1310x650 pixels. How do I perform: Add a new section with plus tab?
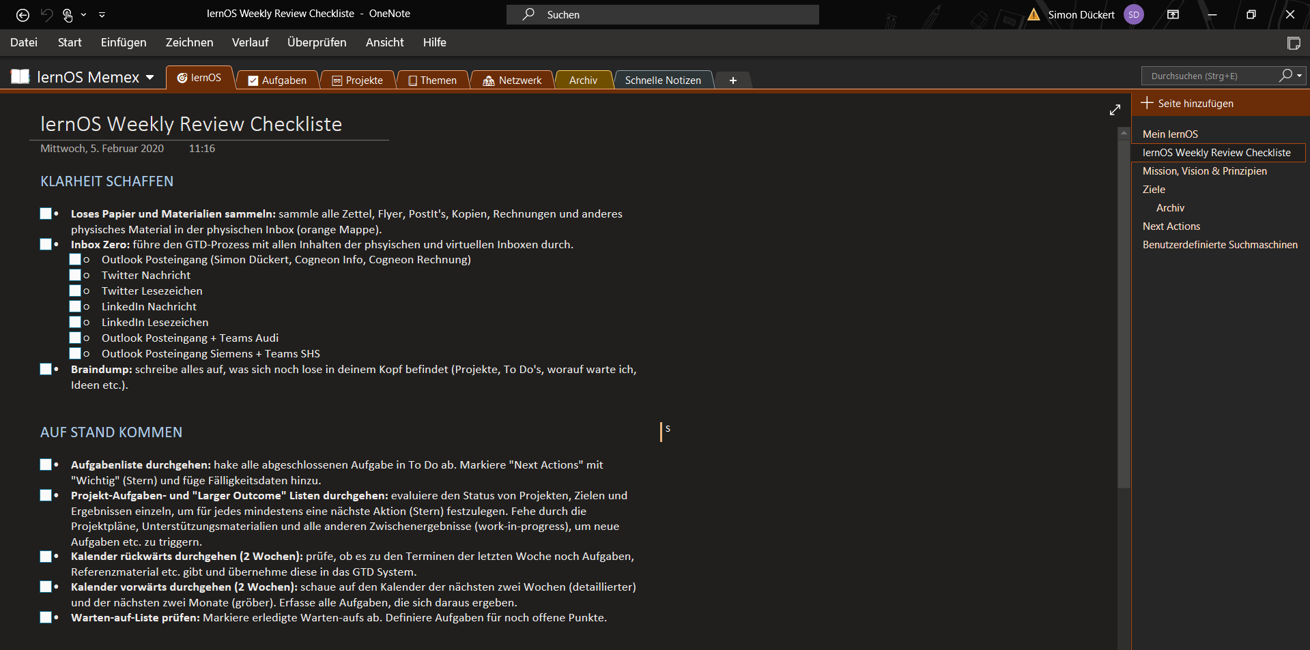(732, 80)
